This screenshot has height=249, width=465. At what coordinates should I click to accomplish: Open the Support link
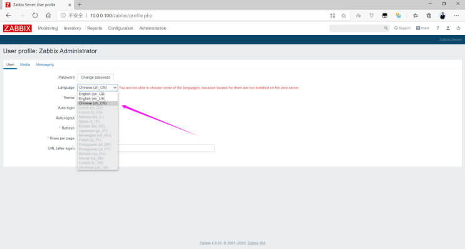pyautogui.click(x=402, y=28)
